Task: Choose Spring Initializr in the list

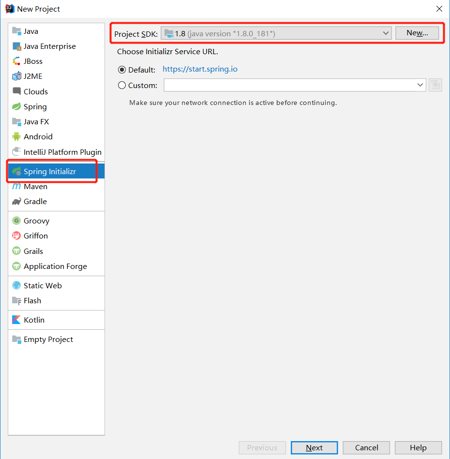Action: point(56,171)
